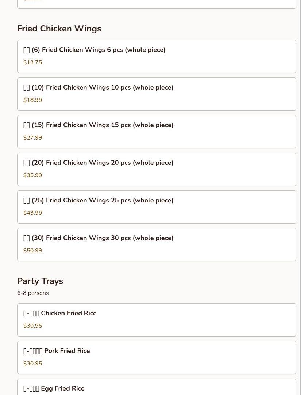Click the $35.99 price label

coord(33,175)
